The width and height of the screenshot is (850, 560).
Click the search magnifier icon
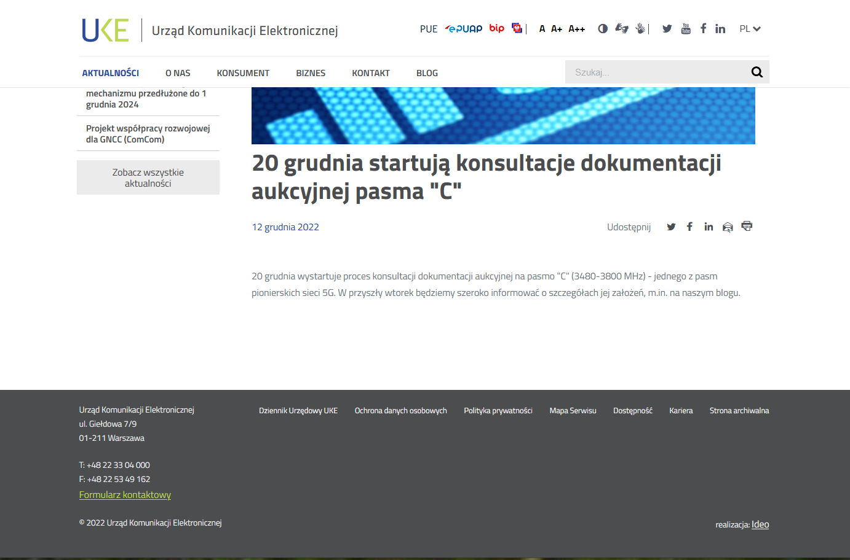[757, 72]
